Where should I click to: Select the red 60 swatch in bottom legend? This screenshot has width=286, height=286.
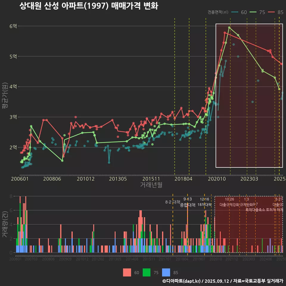click(127, 272)
